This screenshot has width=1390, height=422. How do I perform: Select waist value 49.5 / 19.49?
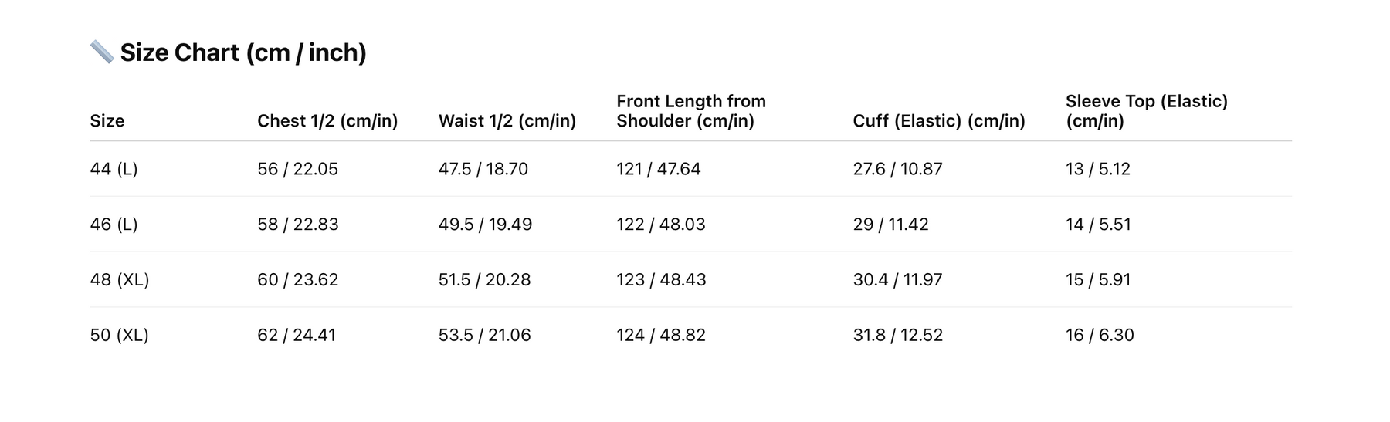[x=485, y=225]
